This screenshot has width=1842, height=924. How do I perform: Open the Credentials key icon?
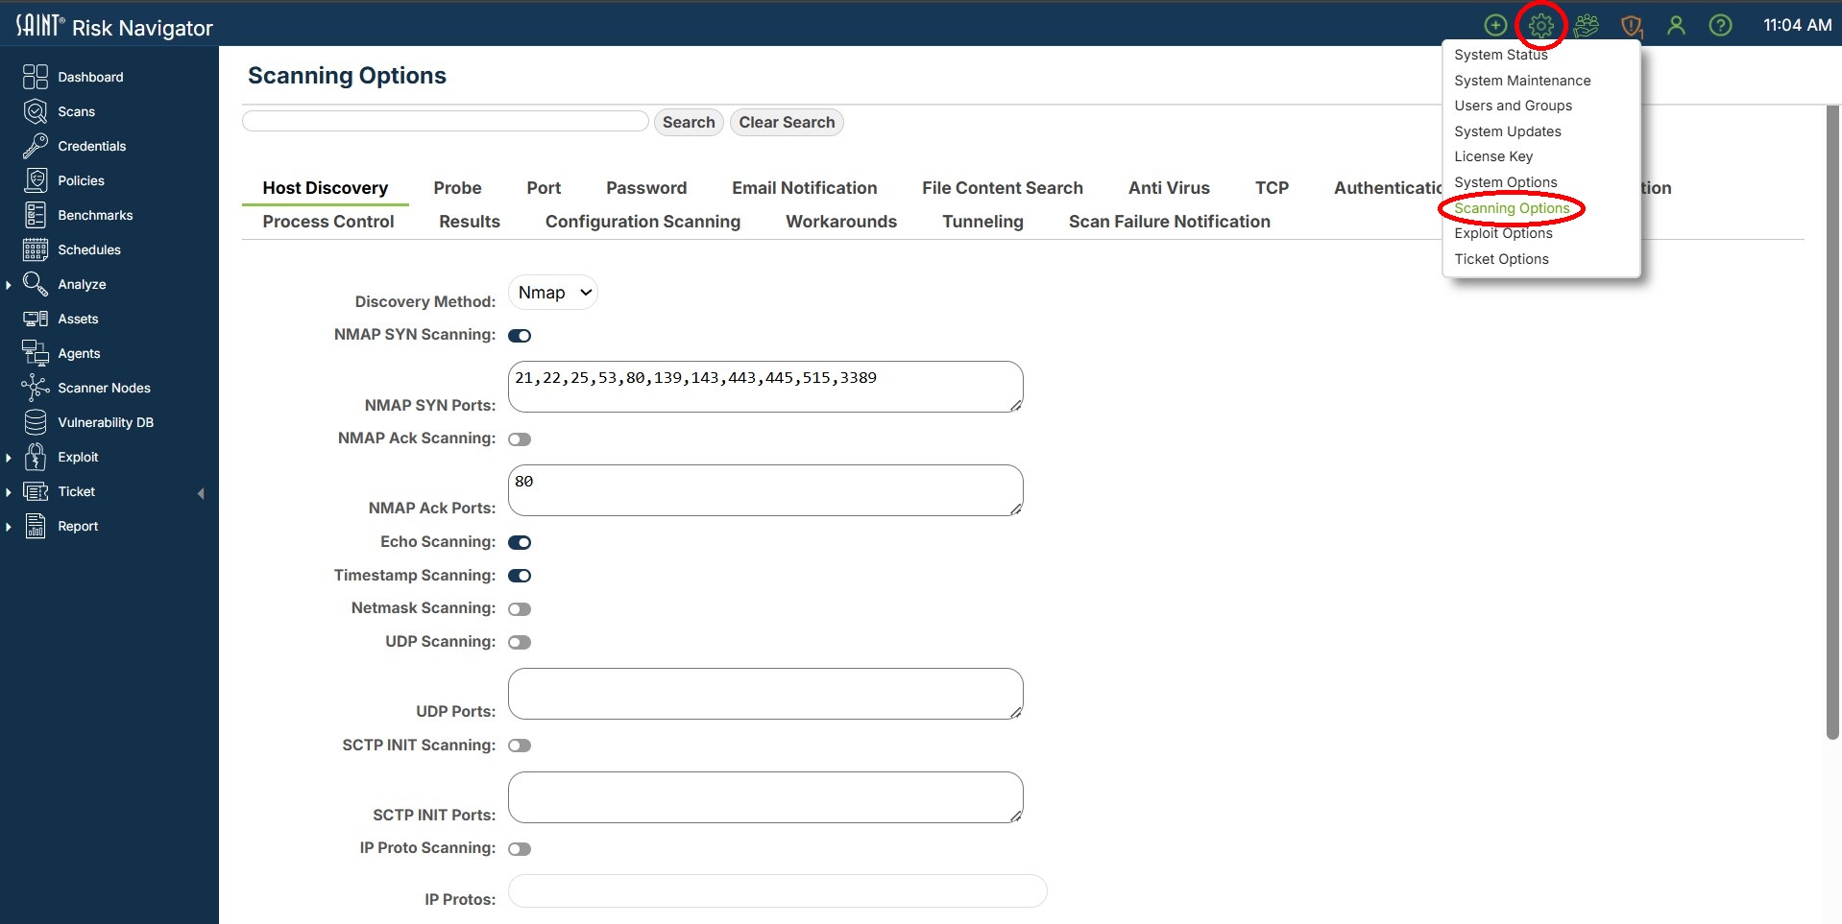[36, 146]
